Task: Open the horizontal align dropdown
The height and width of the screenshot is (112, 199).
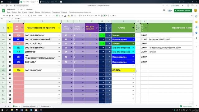Action: tap(80, 16)
